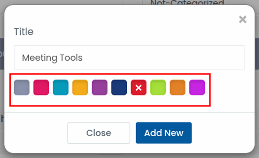Image resolution: width=259 pixels, height=158 pixels.
Task: Close the dialog with the X icon
Action: click(243, 19)
